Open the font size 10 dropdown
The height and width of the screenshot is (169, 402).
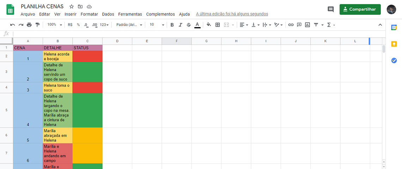157,25
